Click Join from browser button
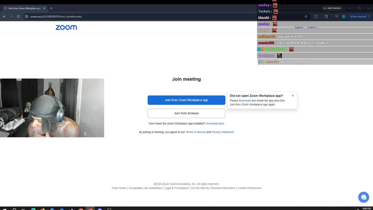The image size is (373, 210). tap(186, 113)
